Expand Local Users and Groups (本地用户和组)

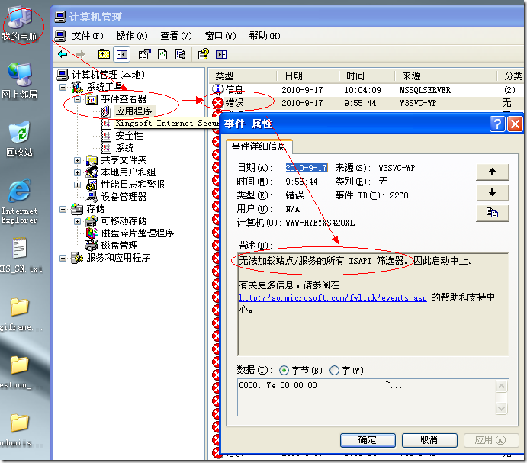(77, 172)
